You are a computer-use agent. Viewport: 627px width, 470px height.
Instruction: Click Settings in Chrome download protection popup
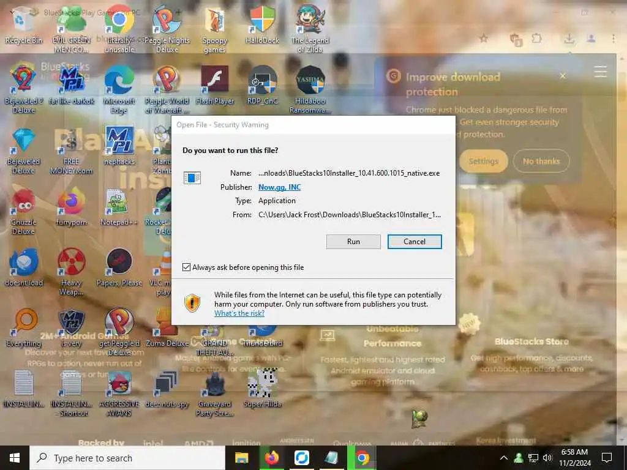(483, 161)
